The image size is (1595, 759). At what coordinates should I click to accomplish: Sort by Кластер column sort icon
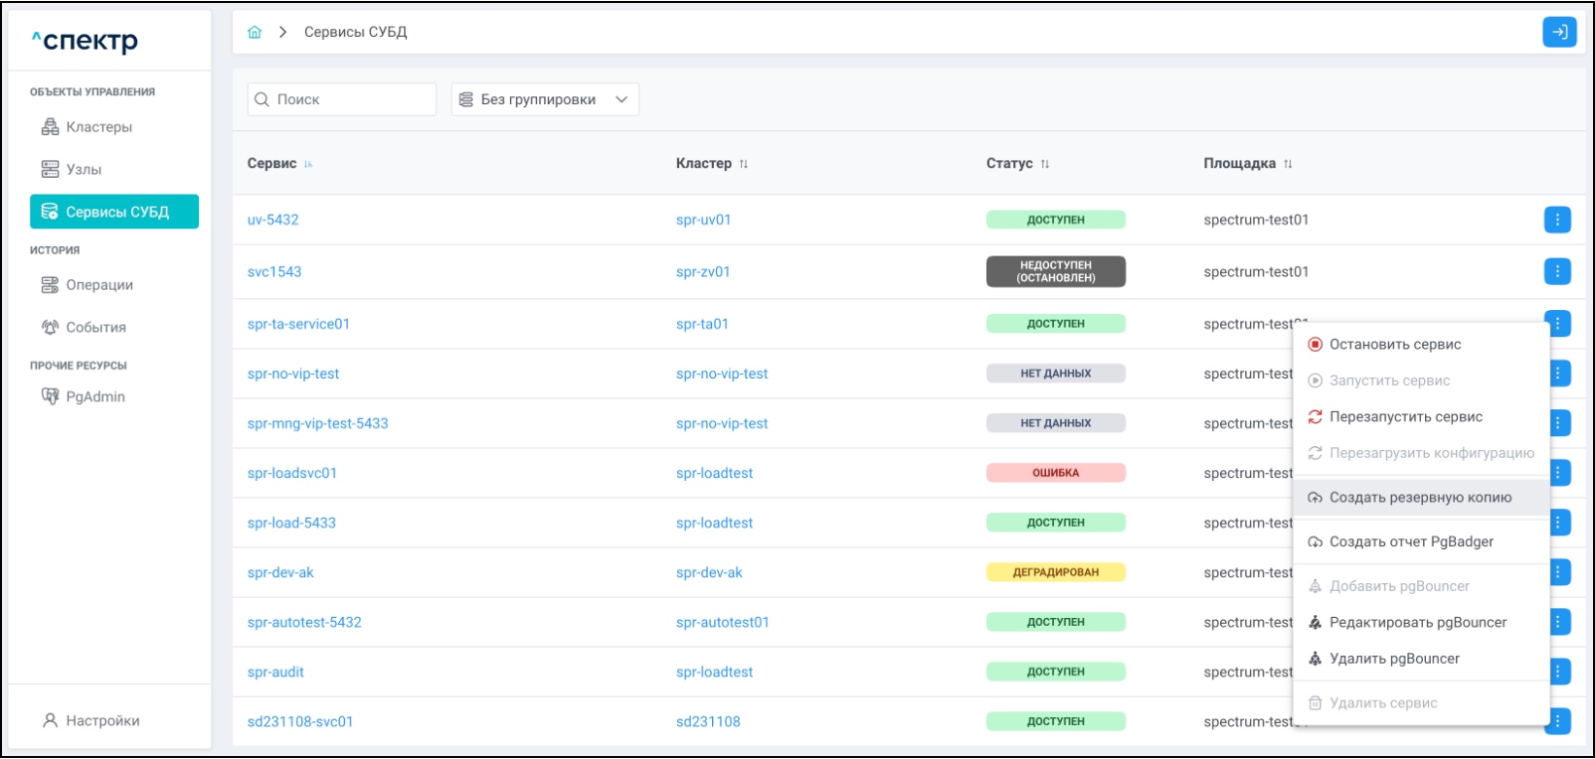(x=744, y=164)
